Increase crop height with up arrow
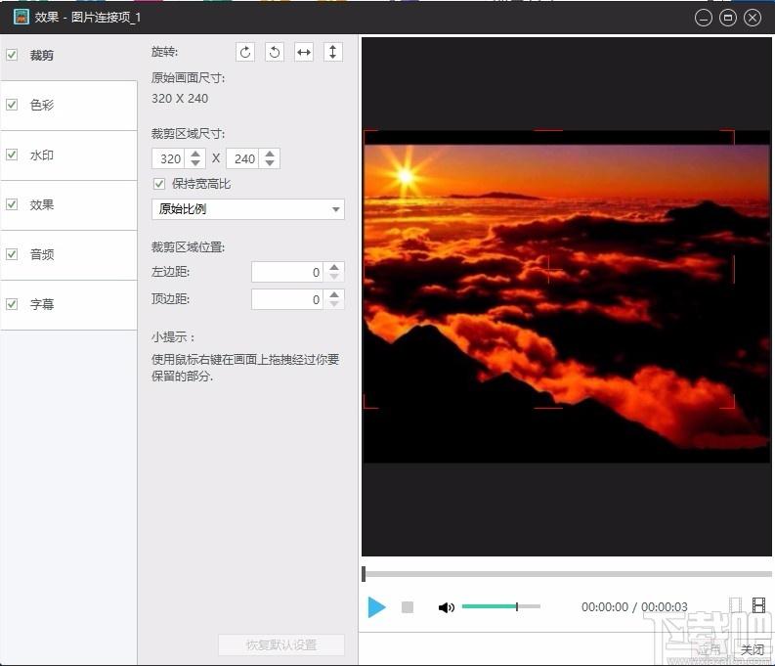The width and height of the screenshot is (775, 666). [x=270, y=154]
